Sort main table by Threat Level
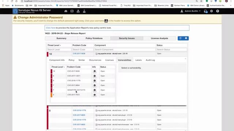The height and width of the screenshot is (131, 234). tap(54, 45)
